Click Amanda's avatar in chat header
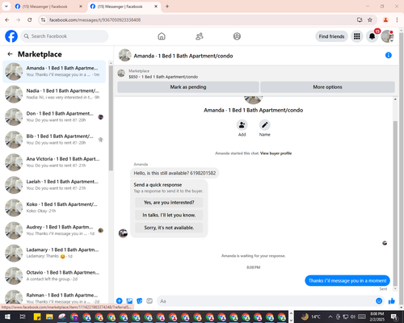Viewport: 404px width, 323px height. tap(125, 55)
